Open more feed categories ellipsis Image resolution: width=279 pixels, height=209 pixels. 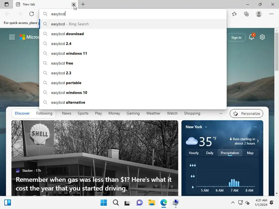pos(221,113)
